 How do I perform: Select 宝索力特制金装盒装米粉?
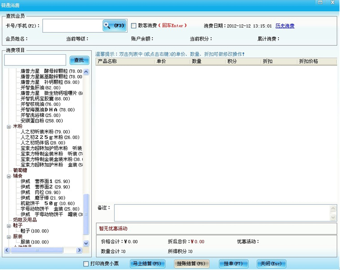[x=51, y=159]
